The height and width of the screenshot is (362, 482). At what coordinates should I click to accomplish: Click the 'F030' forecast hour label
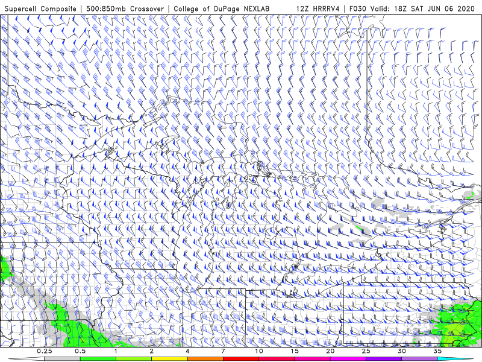click(358, 9)
